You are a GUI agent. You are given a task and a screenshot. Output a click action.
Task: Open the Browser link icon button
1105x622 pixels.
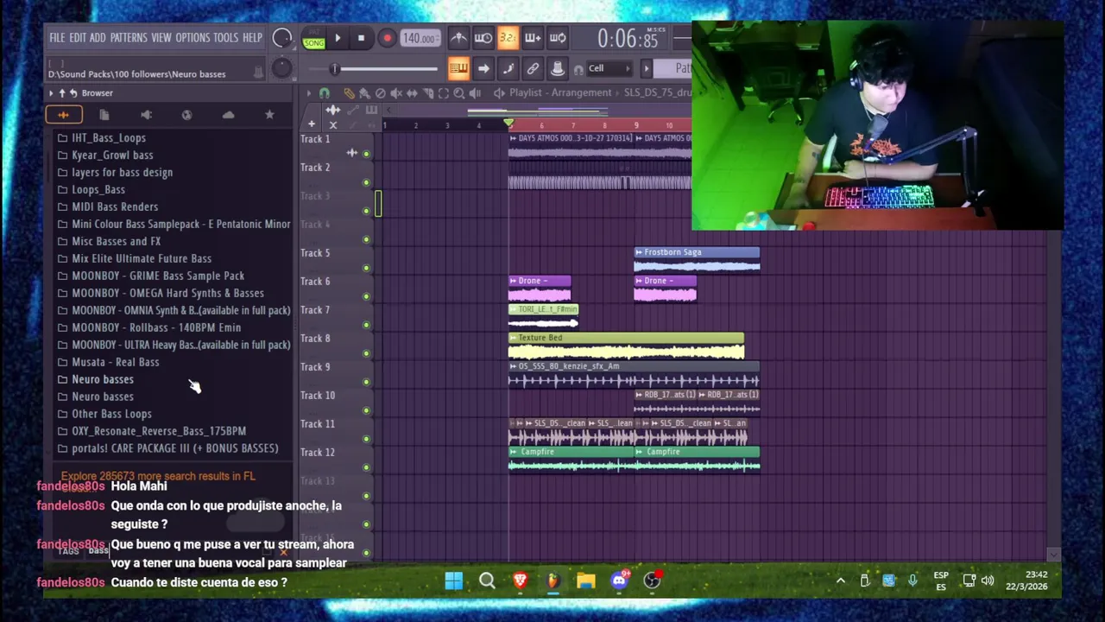tap(534, 68)
